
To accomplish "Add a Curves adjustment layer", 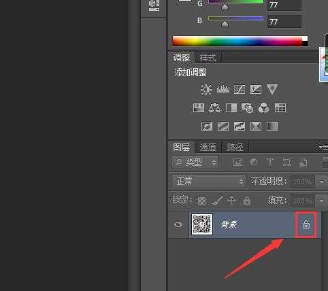I will (x=240, y=89).
